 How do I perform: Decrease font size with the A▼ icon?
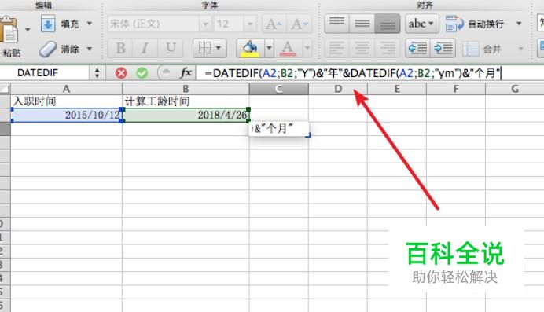[x=299, y=24]
